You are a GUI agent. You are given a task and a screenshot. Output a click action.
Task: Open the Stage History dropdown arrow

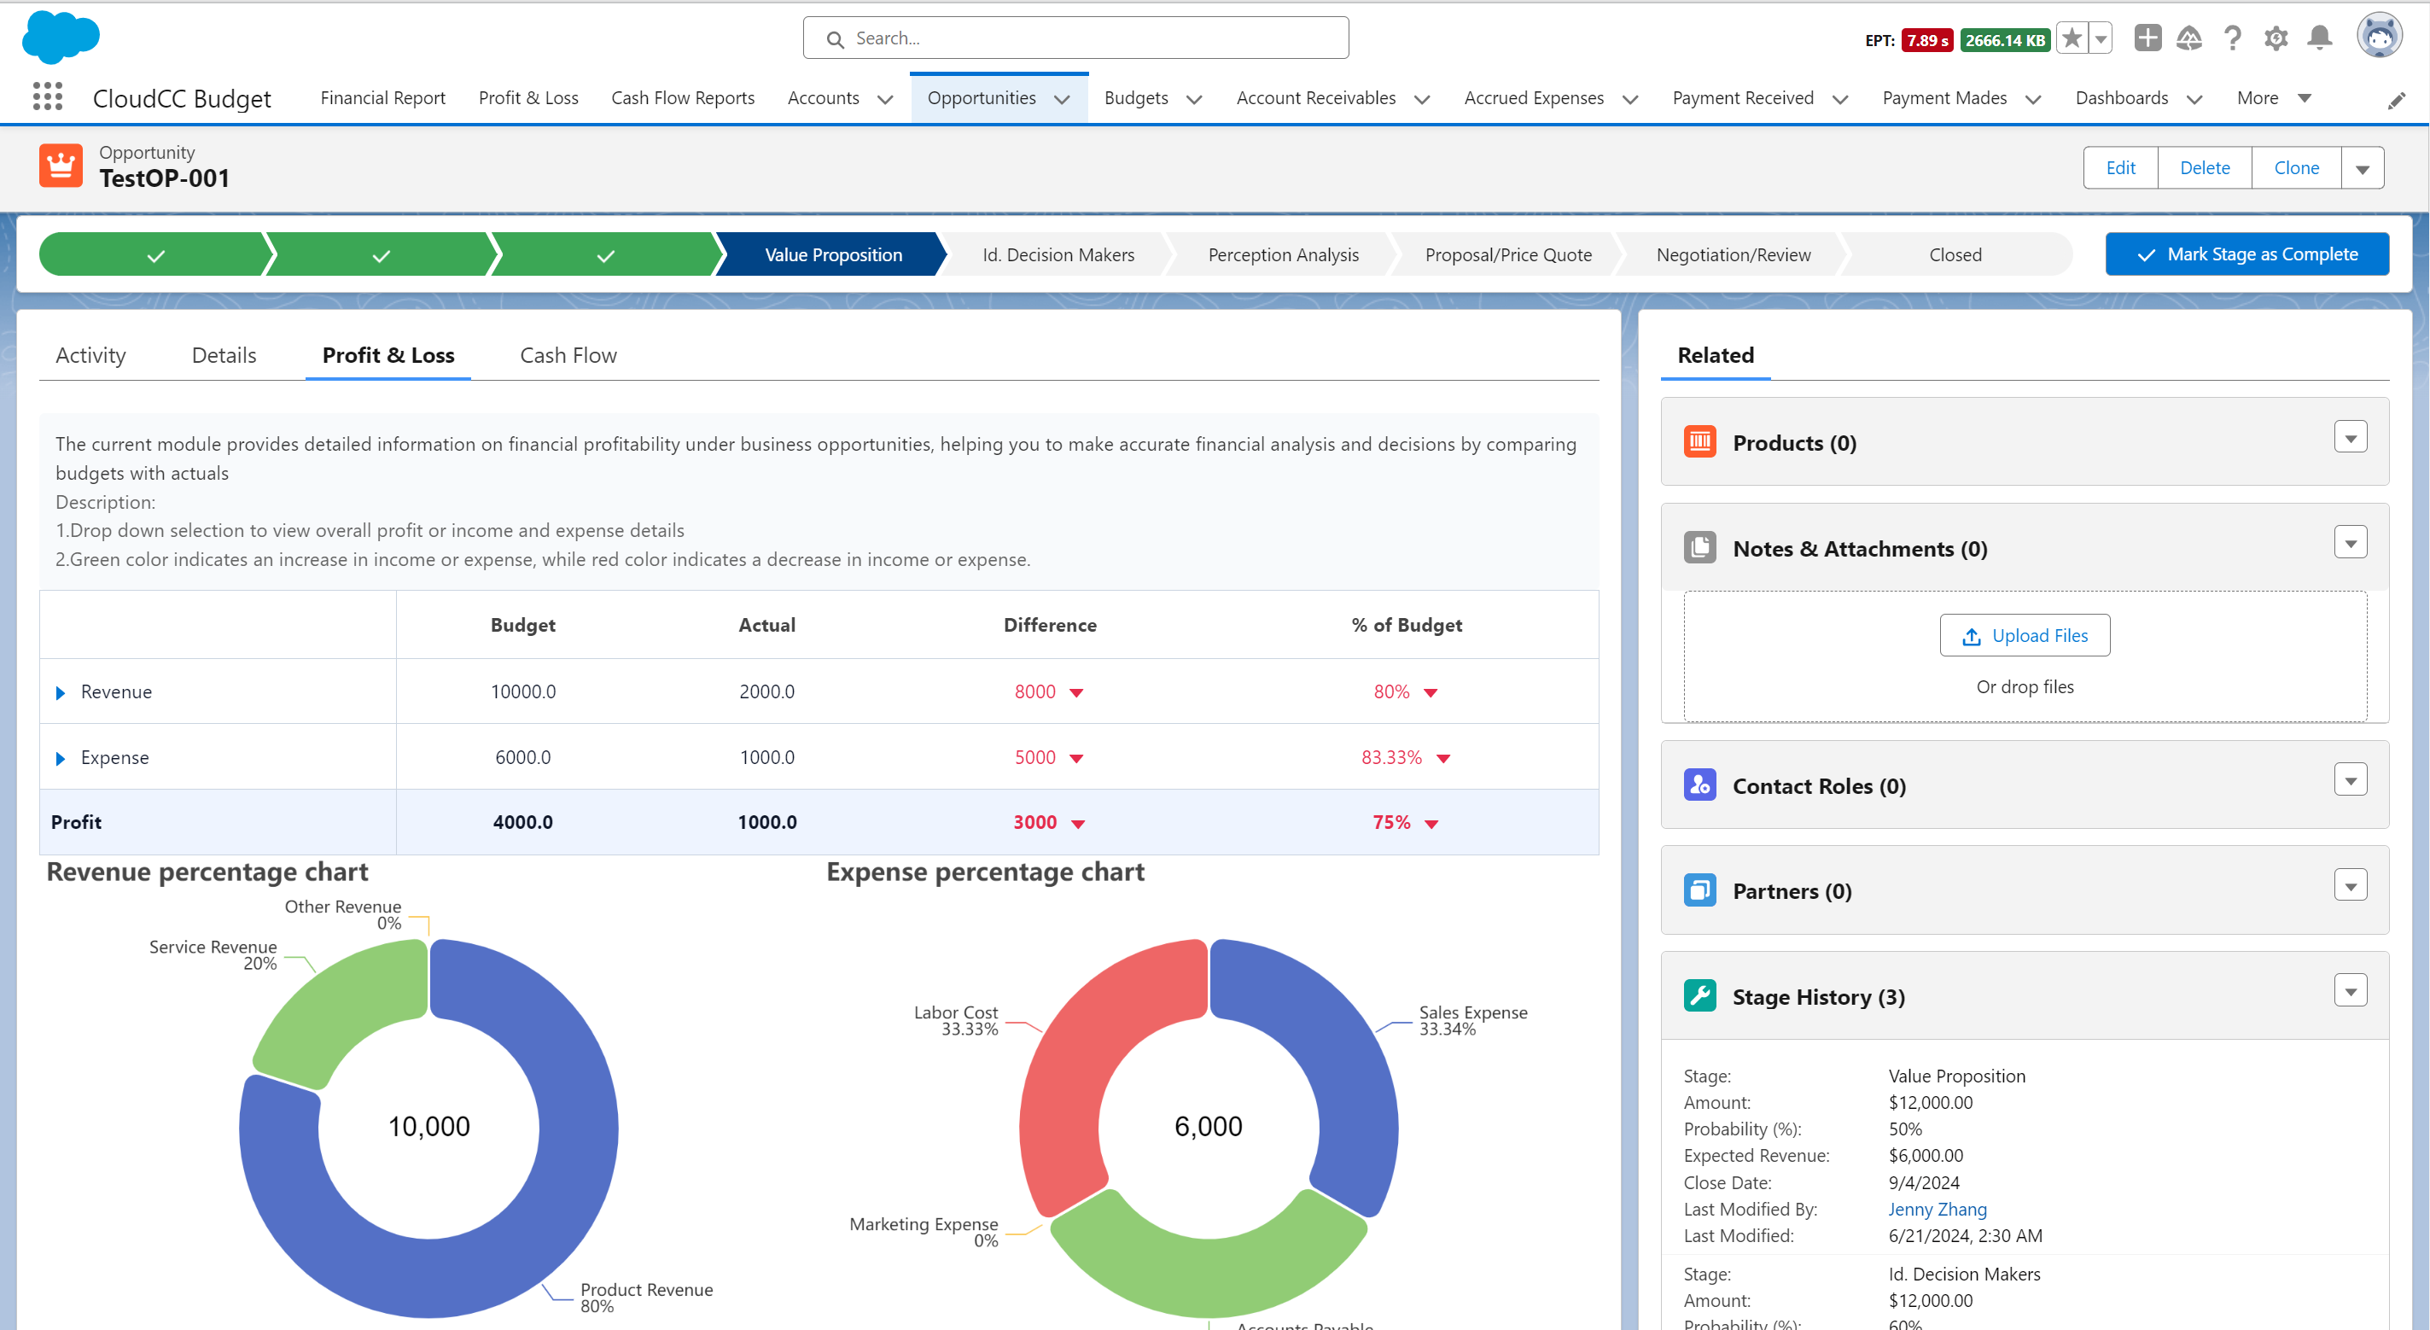pos(2351,991)
